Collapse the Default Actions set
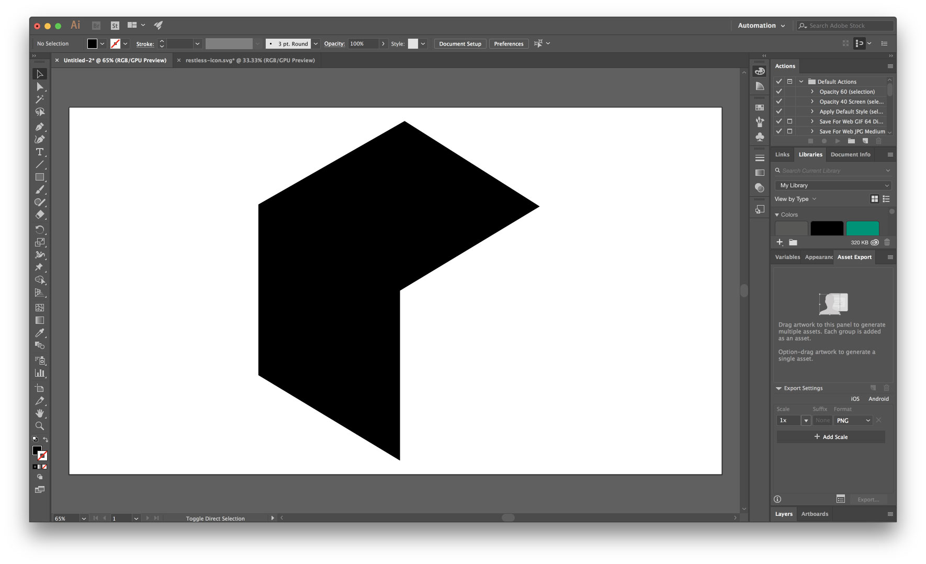This screenshot has height=564, width=926. click(x=801, y=82)
